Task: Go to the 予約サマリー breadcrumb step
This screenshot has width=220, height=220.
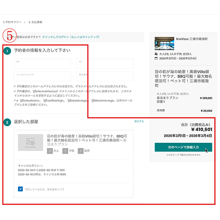Action: click(12, 22)
